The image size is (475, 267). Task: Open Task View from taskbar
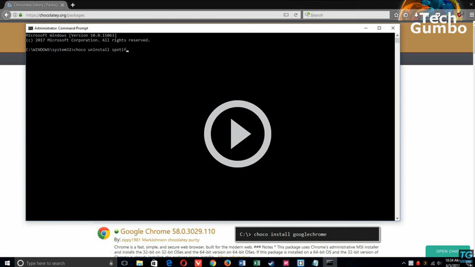click(124, 263)
